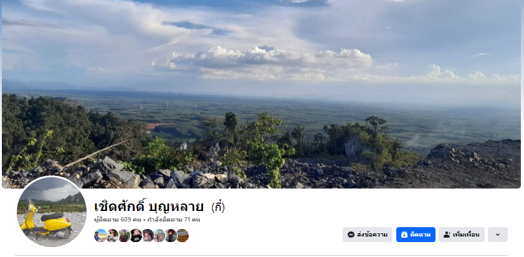Click the Messenger icon in ส่งข้อความ button

point(351,235)
